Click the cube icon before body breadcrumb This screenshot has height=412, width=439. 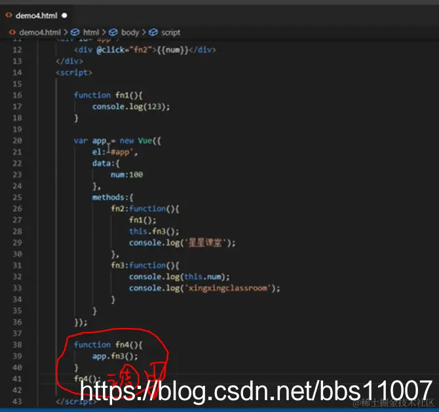point(113,33)
